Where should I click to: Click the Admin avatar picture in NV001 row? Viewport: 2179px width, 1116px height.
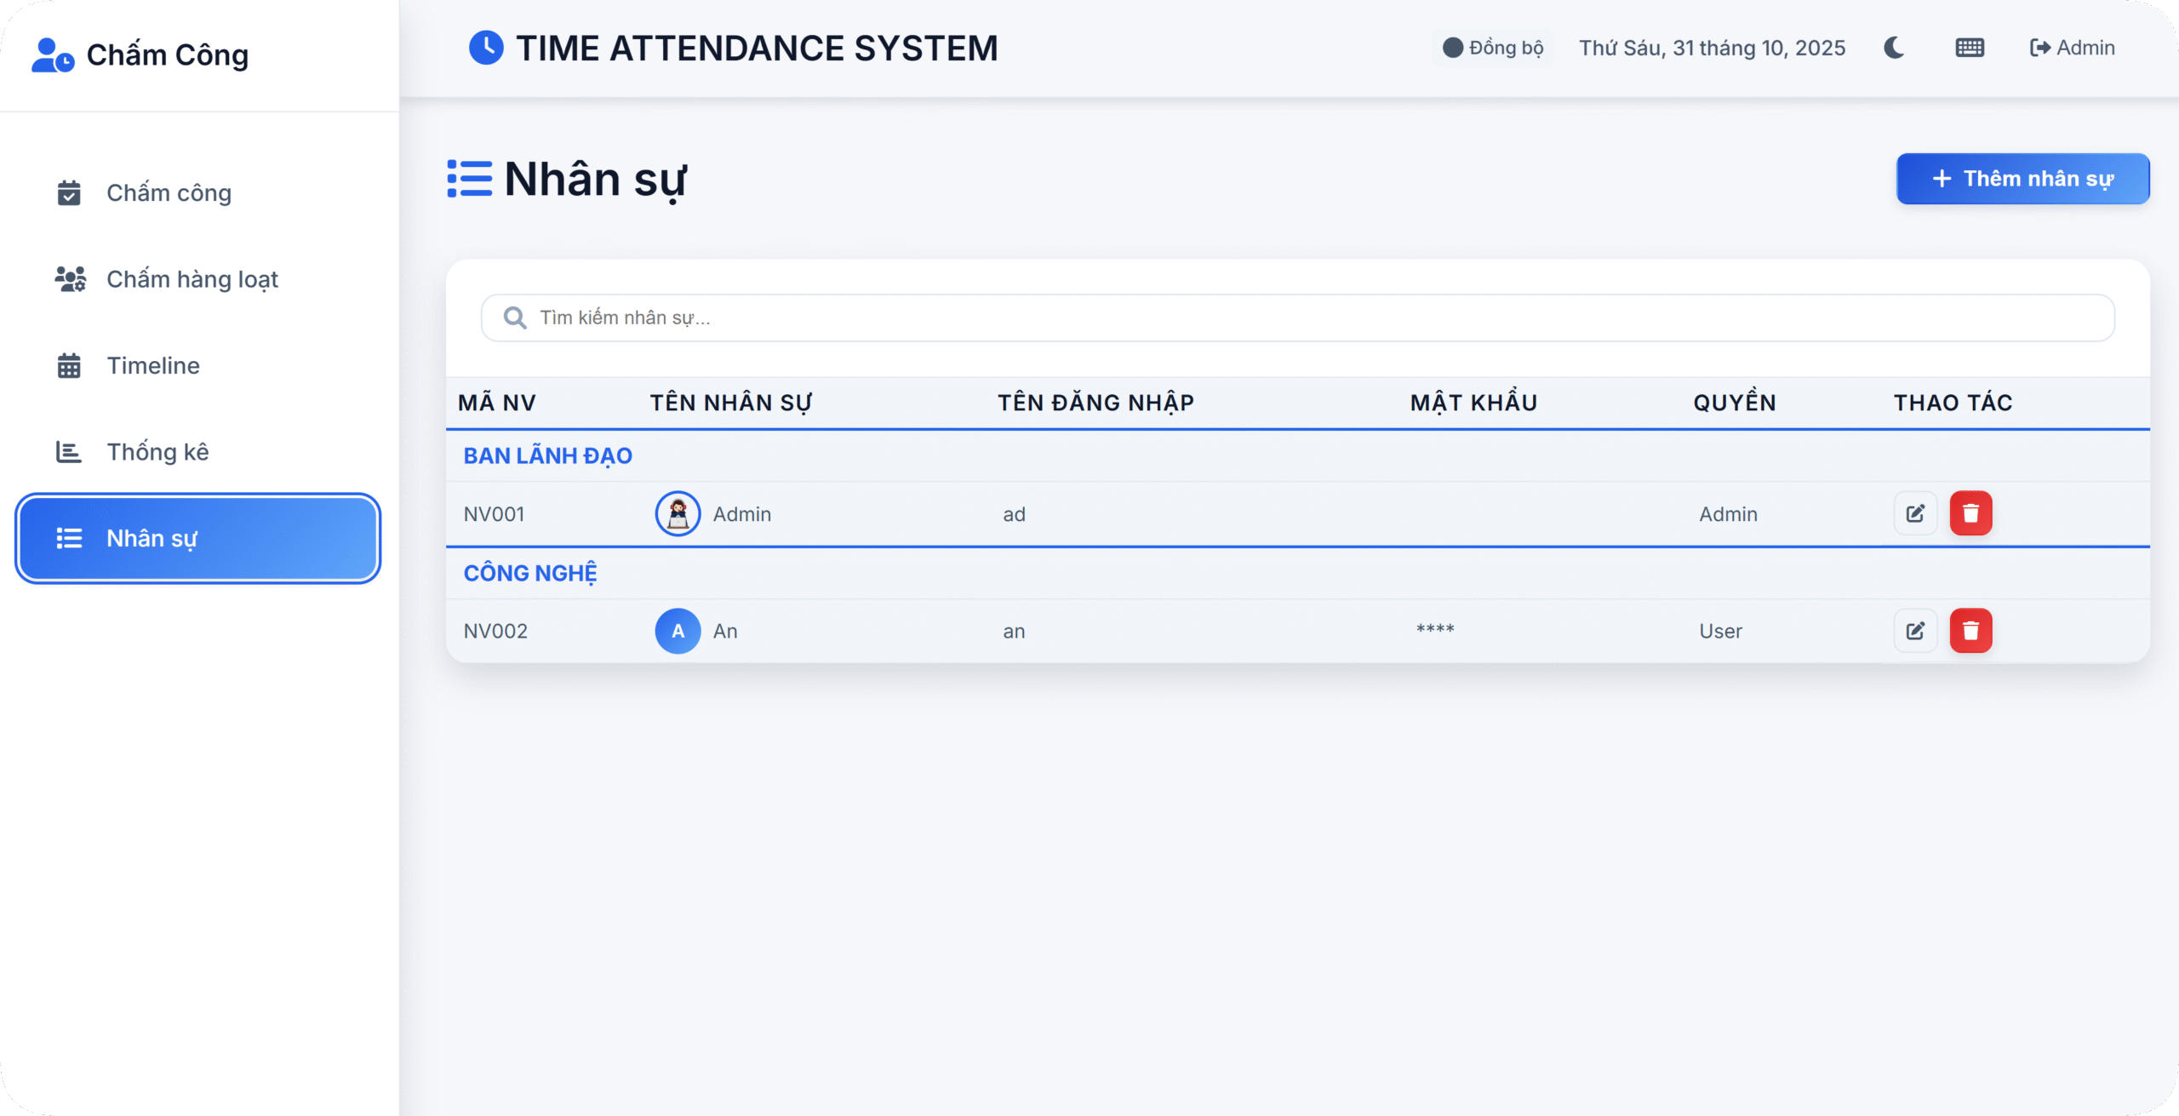click(678, 513)
